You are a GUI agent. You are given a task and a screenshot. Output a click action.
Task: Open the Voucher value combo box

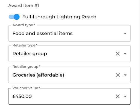click(x=69, y=96)
